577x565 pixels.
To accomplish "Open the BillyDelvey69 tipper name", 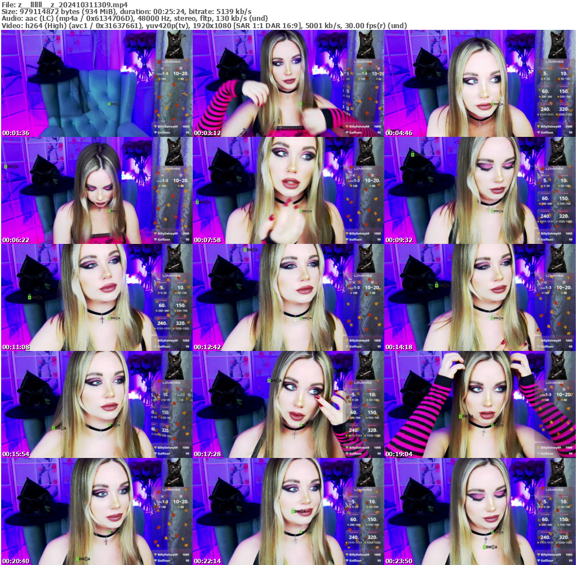I will [169, 126].
